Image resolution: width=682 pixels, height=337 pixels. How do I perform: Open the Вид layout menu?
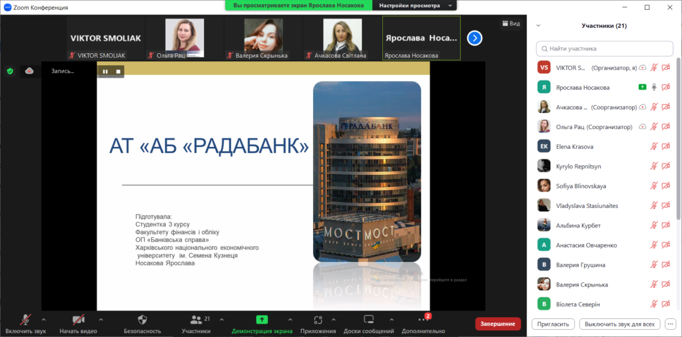511,23
